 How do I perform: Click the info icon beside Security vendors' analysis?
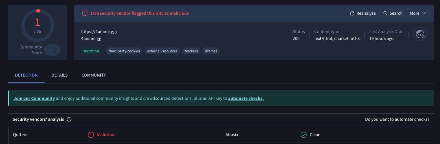click(x=69, y=119)
